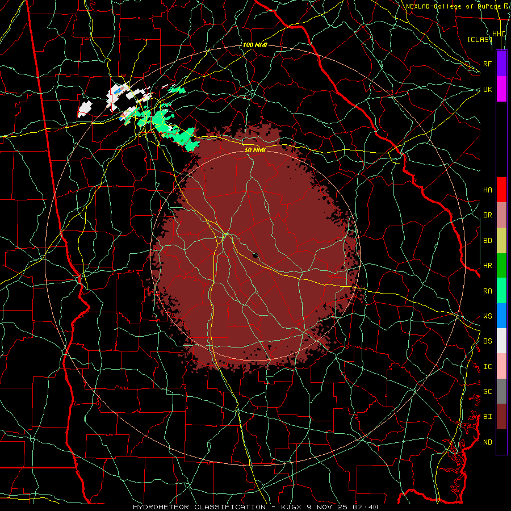Click the RA legend label
511x511 pixels.
[x=488, y=291]
